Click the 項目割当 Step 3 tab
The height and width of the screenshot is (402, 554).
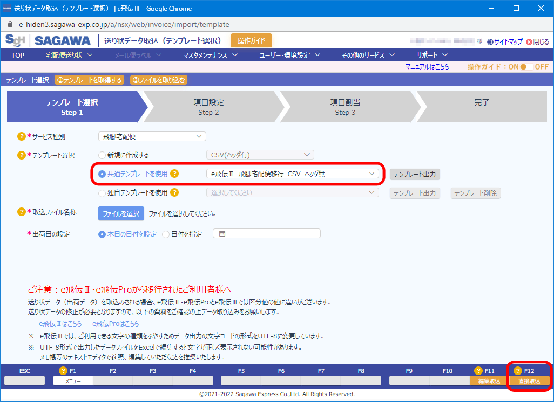tap(345, 107)
